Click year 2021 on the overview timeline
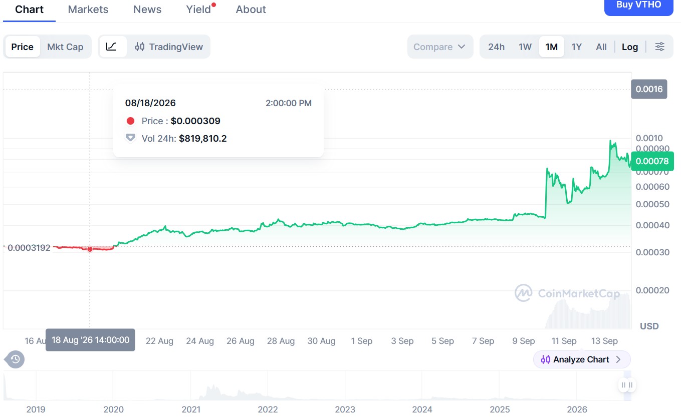 coord(190,409)
